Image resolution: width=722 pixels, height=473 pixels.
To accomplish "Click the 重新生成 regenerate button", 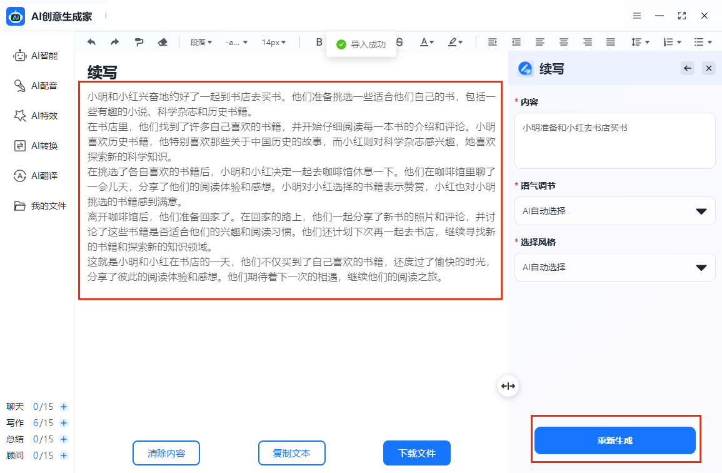I will point(614,440).
